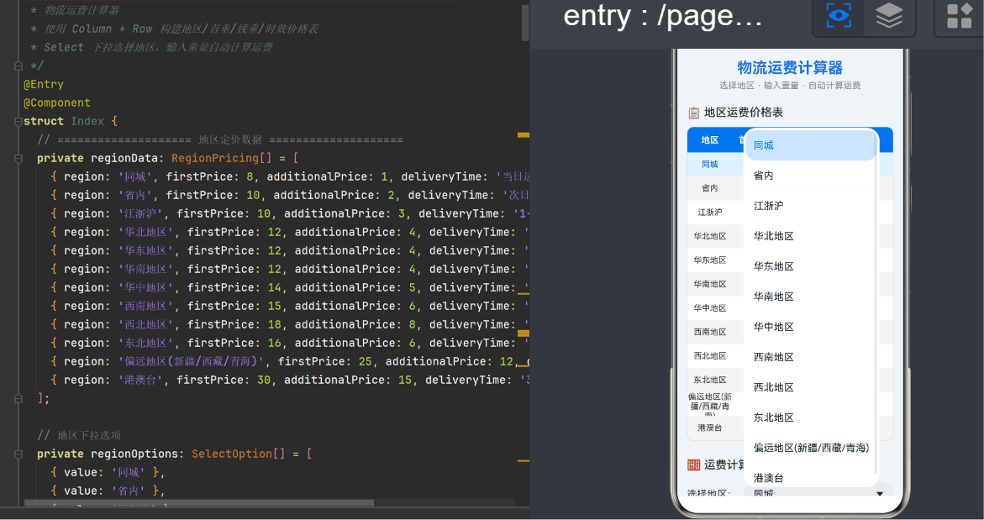Pick 港澳台 in the dropdown list

point(810,477)
